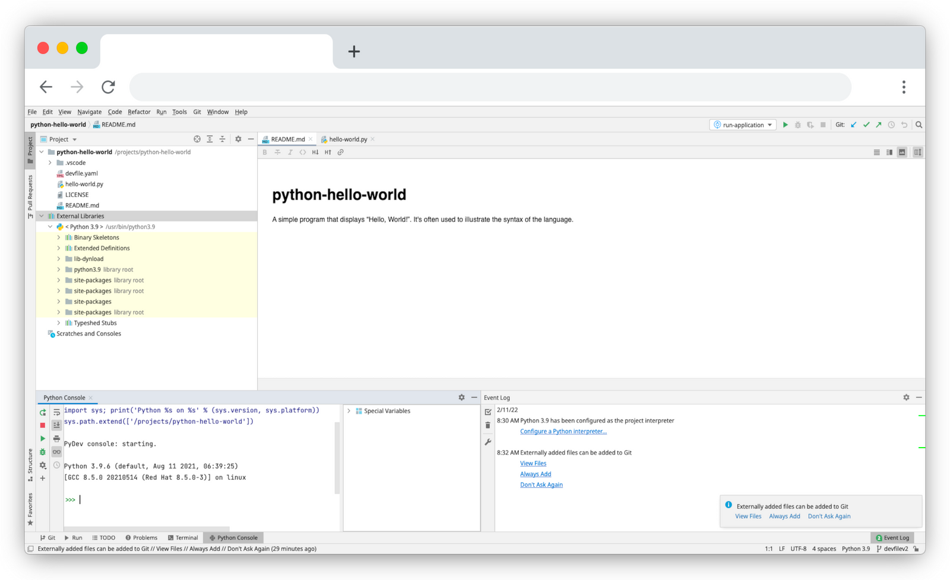The image size is (950, 580).
Task: Attach debugger using the green bug icon
Action: pyautogui.click(x=42, y=451)
